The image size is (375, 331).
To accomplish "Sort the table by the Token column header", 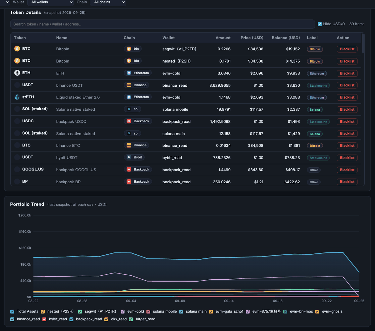I will [x=20, y=38].
